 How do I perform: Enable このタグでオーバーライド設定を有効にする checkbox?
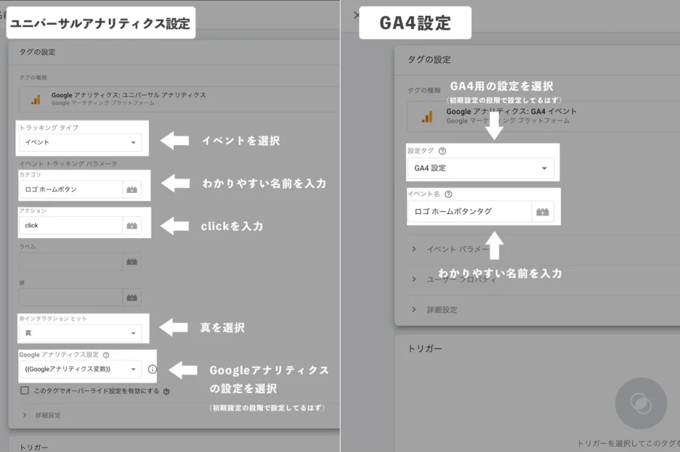point(25,390)
